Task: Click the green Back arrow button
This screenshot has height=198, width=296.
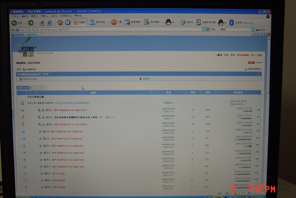Action: (14, 23)
